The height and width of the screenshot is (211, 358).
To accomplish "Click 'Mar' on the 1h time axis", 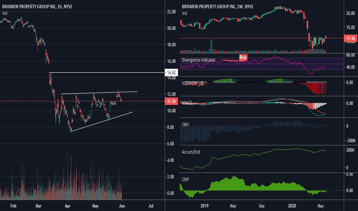I will [38, 206].
